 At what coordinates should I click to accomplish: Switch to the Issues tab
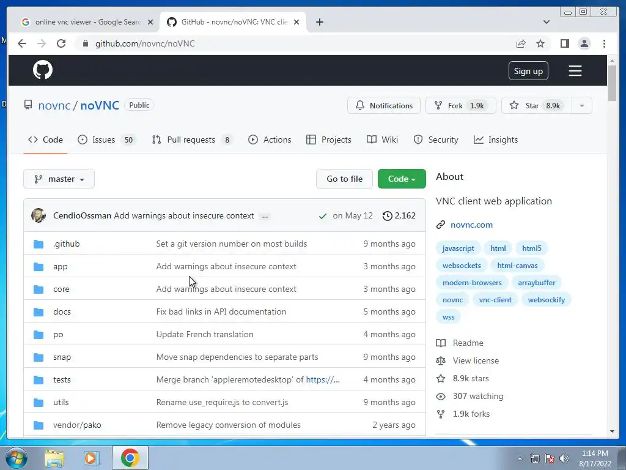(x=106, y=140)
